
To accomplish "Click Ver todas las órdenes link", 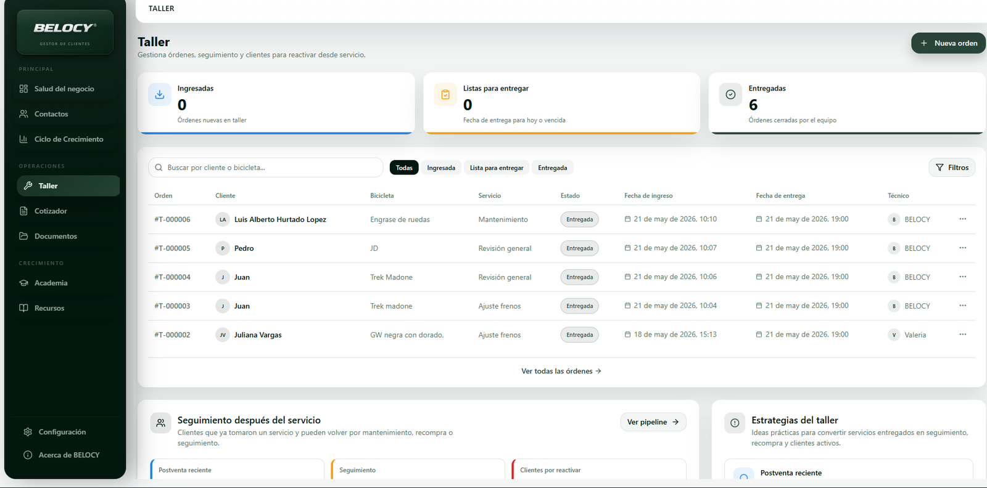I will coord(561,371).
